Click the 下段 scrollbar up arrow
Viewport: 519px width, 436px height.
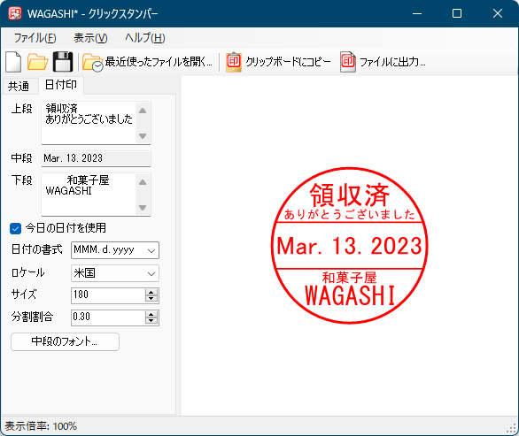point(143,182)
